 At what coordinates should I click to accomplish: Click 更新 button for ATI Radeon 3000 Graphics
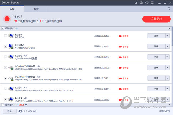coord(156,46)
